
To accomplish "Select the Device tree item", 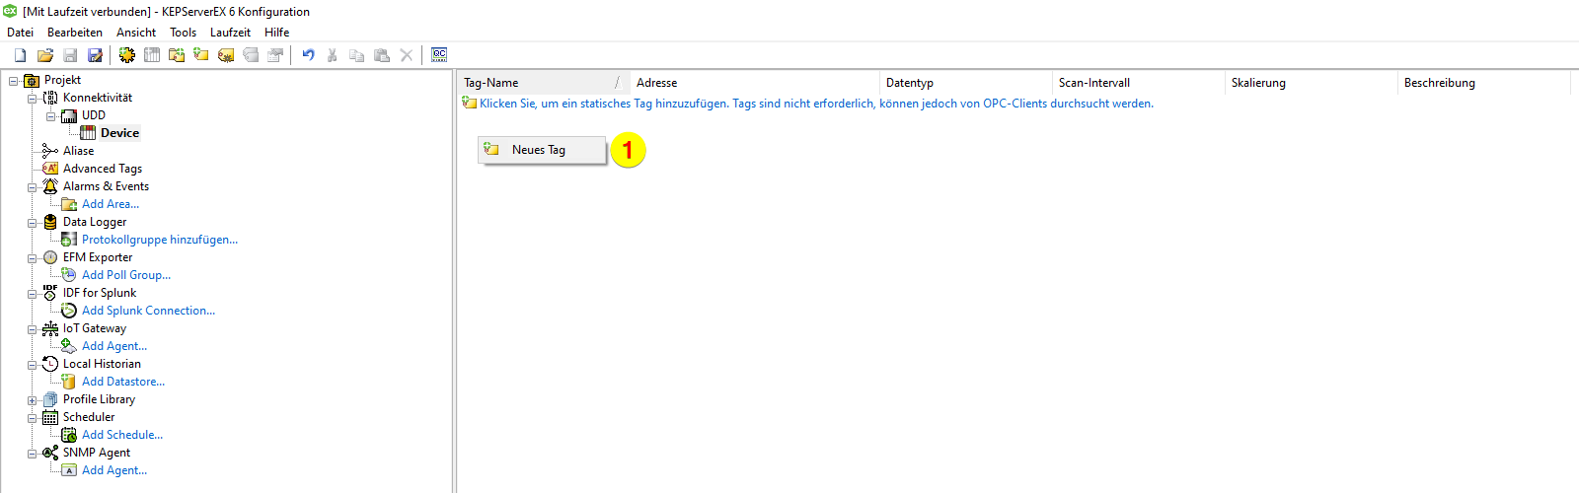I will (x=119, y=133).
